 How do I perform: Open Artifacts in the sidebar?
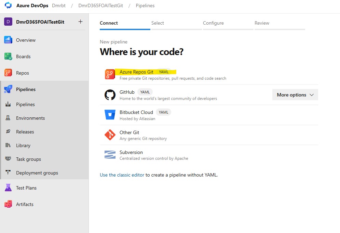25,204
